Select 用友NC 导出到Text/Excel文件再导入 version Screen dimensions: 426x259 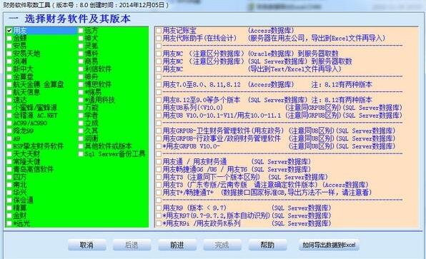159,69
